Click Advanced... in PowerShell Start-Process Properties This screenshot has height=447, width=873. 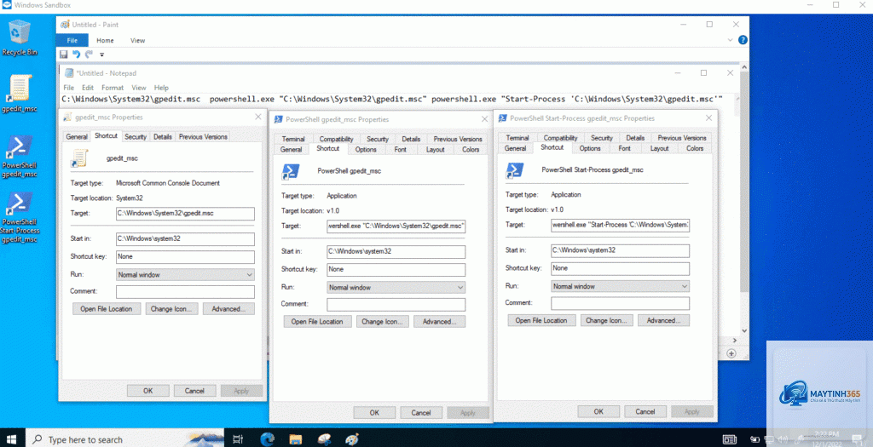tap(663, 320)
